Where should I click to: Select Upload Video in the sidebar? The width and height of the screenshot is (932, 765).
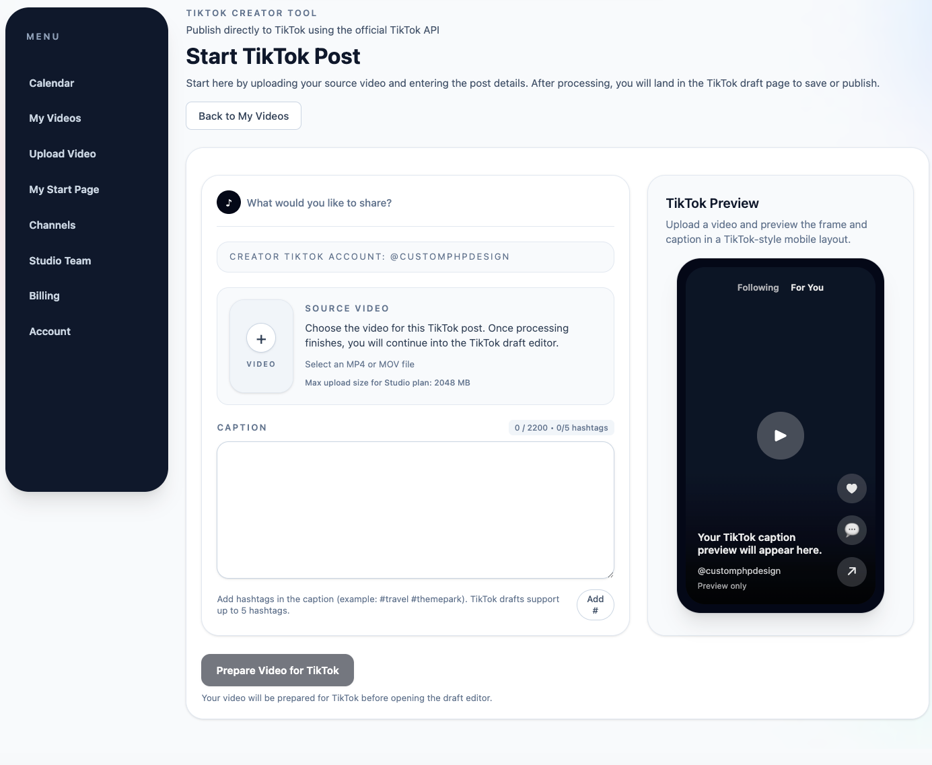pos(63,153)
